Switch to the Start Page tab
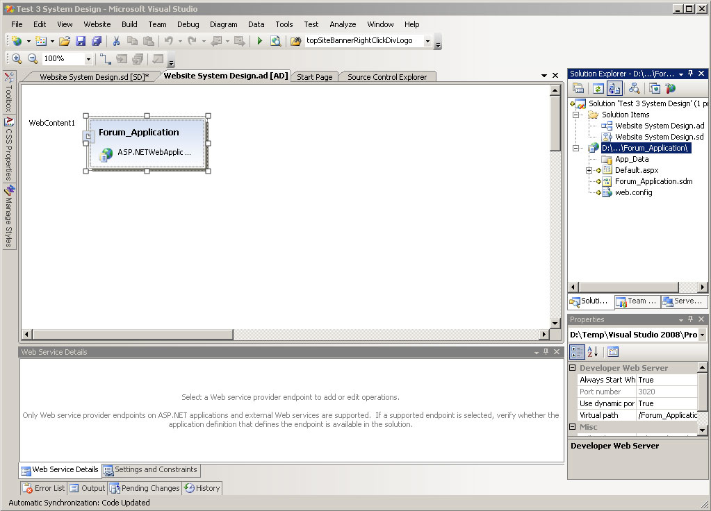 315,77
